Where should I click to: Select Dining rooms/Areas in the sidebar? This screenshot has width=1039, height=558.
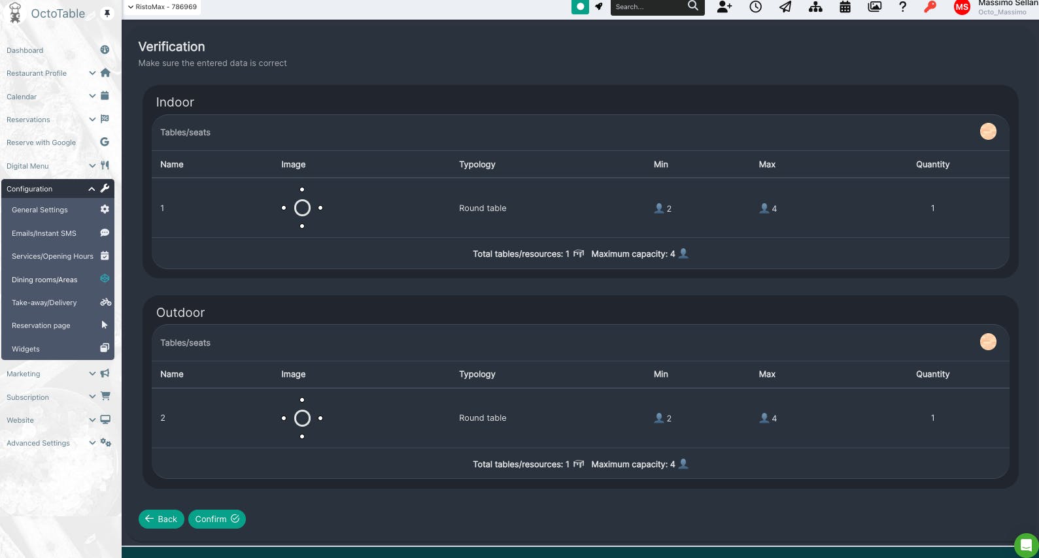click(x=44, y=280)
